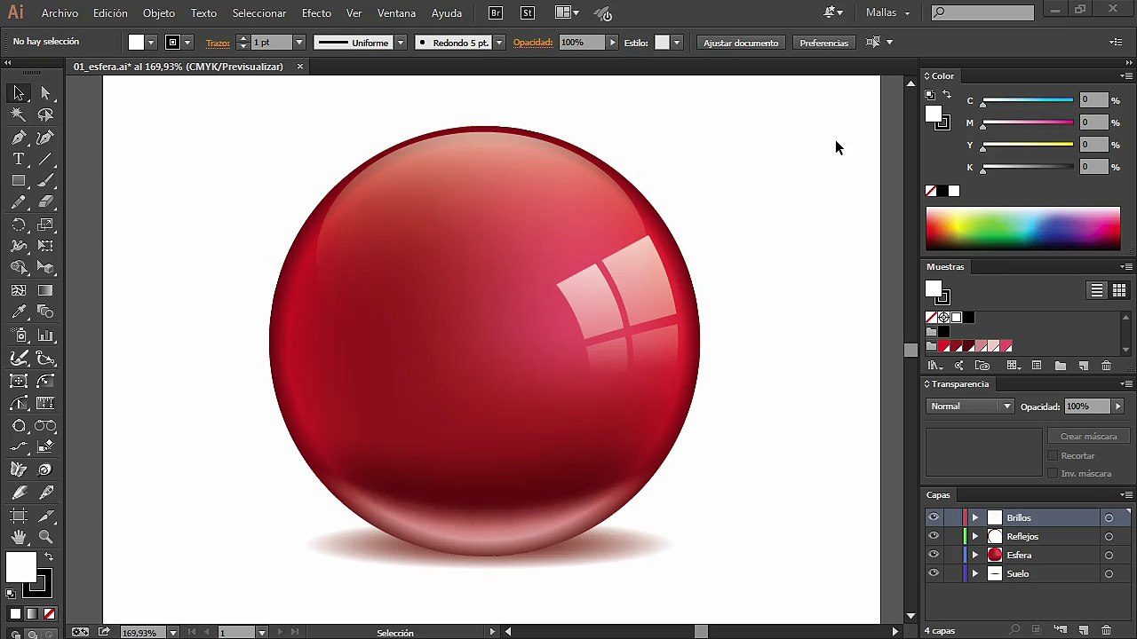Open the Objeto menu
This screenshot has height=639, width=1137.
159,13
